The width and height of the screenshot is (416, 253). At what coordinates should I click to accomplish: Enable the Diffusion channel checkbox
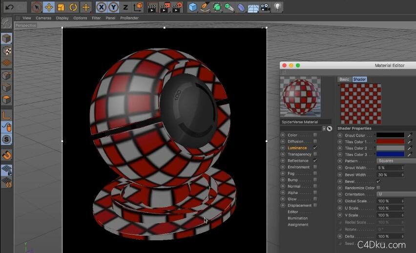click(x=315, y=141)
